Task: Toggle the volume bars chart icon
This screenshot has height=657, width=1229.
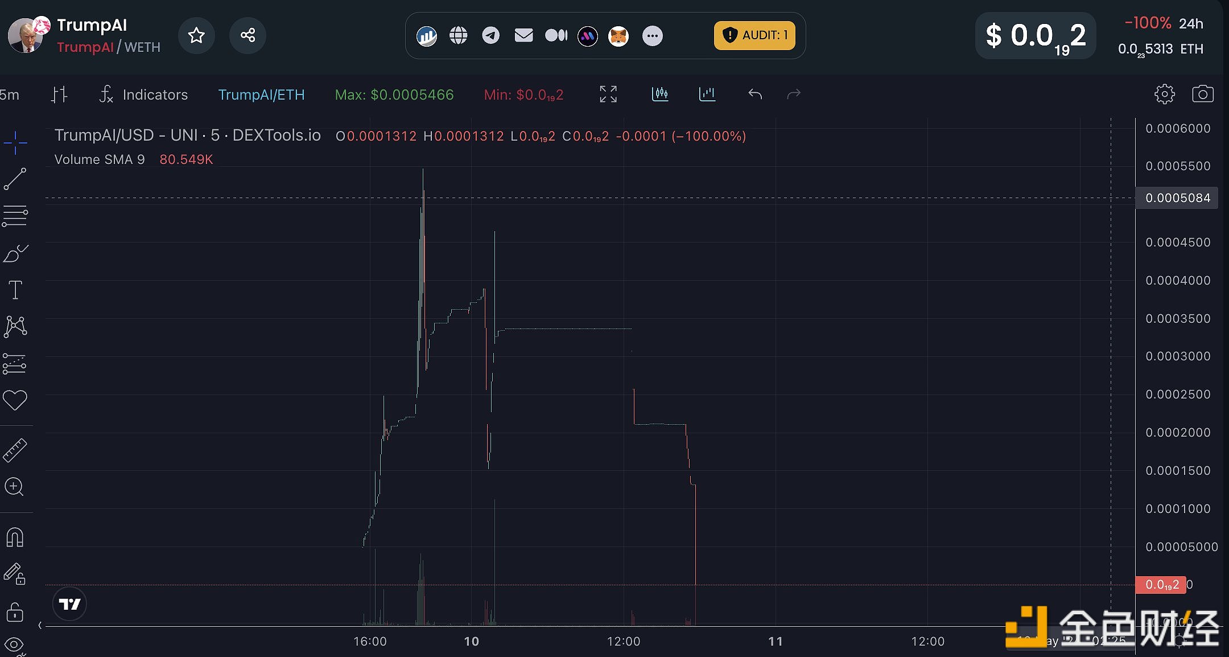Action: pos(707,94)
